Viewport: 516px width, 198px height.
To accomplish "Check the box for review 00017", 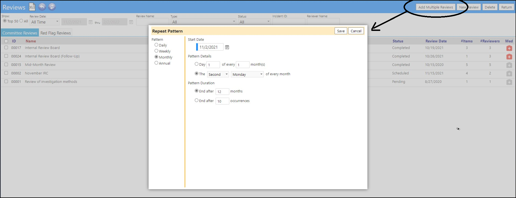I will (x=6, y=48).
